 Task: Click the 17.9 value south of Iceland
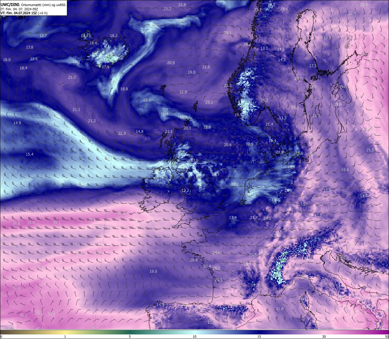coord(105,67)
